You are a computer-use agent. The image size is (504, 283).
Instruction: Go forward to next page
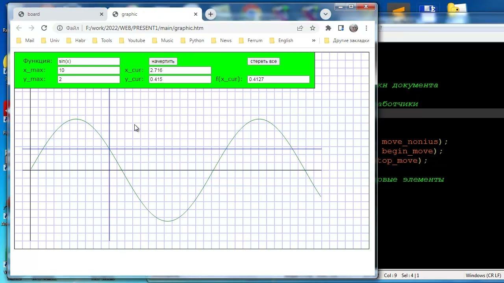click(x=31, y=28)
